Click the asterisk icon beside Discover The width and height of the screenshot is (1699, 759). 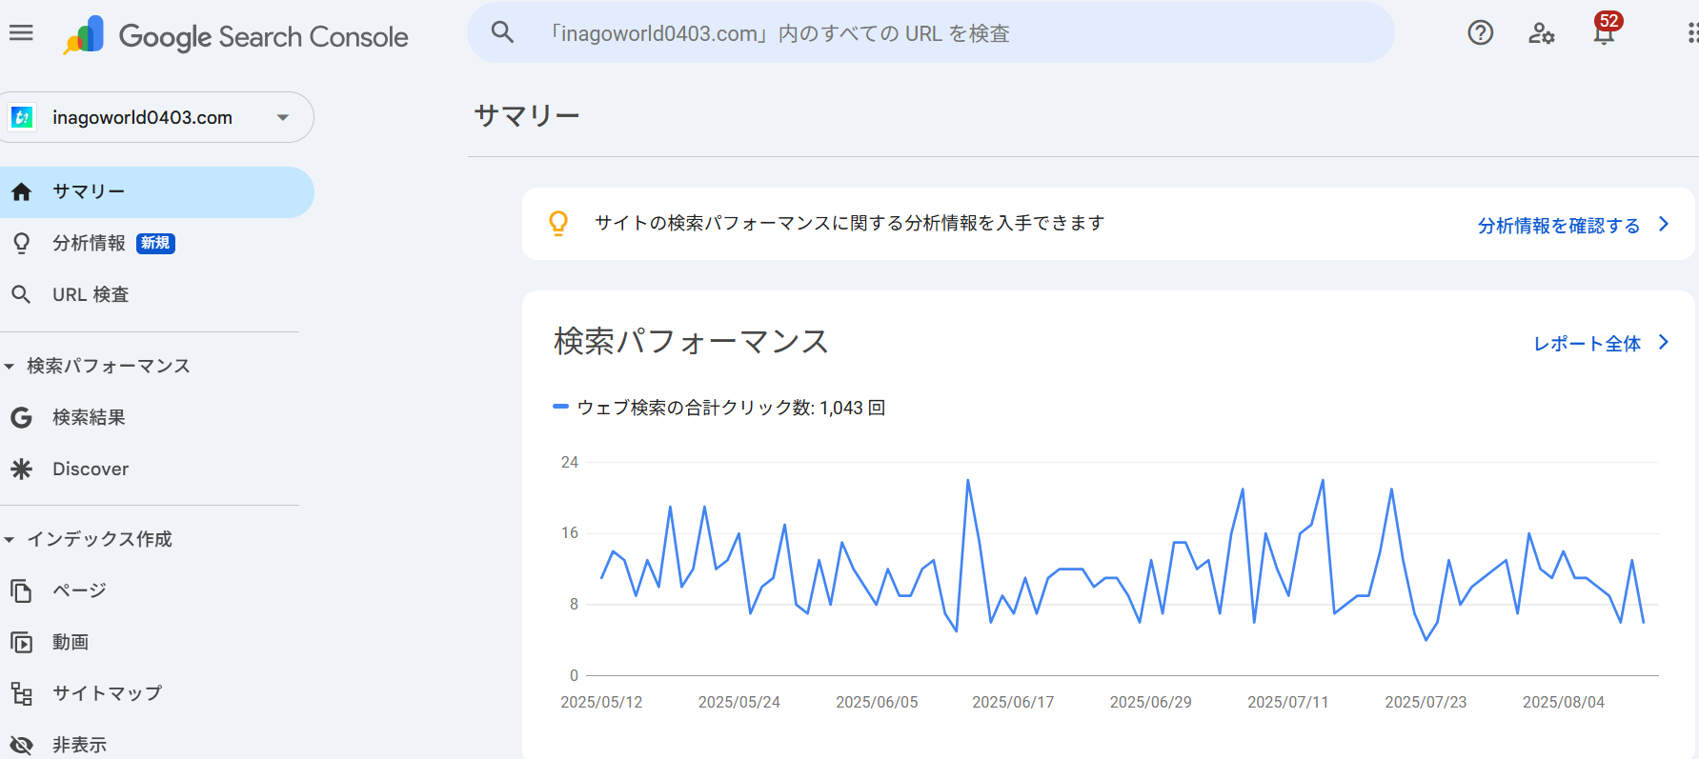[21, 469]
